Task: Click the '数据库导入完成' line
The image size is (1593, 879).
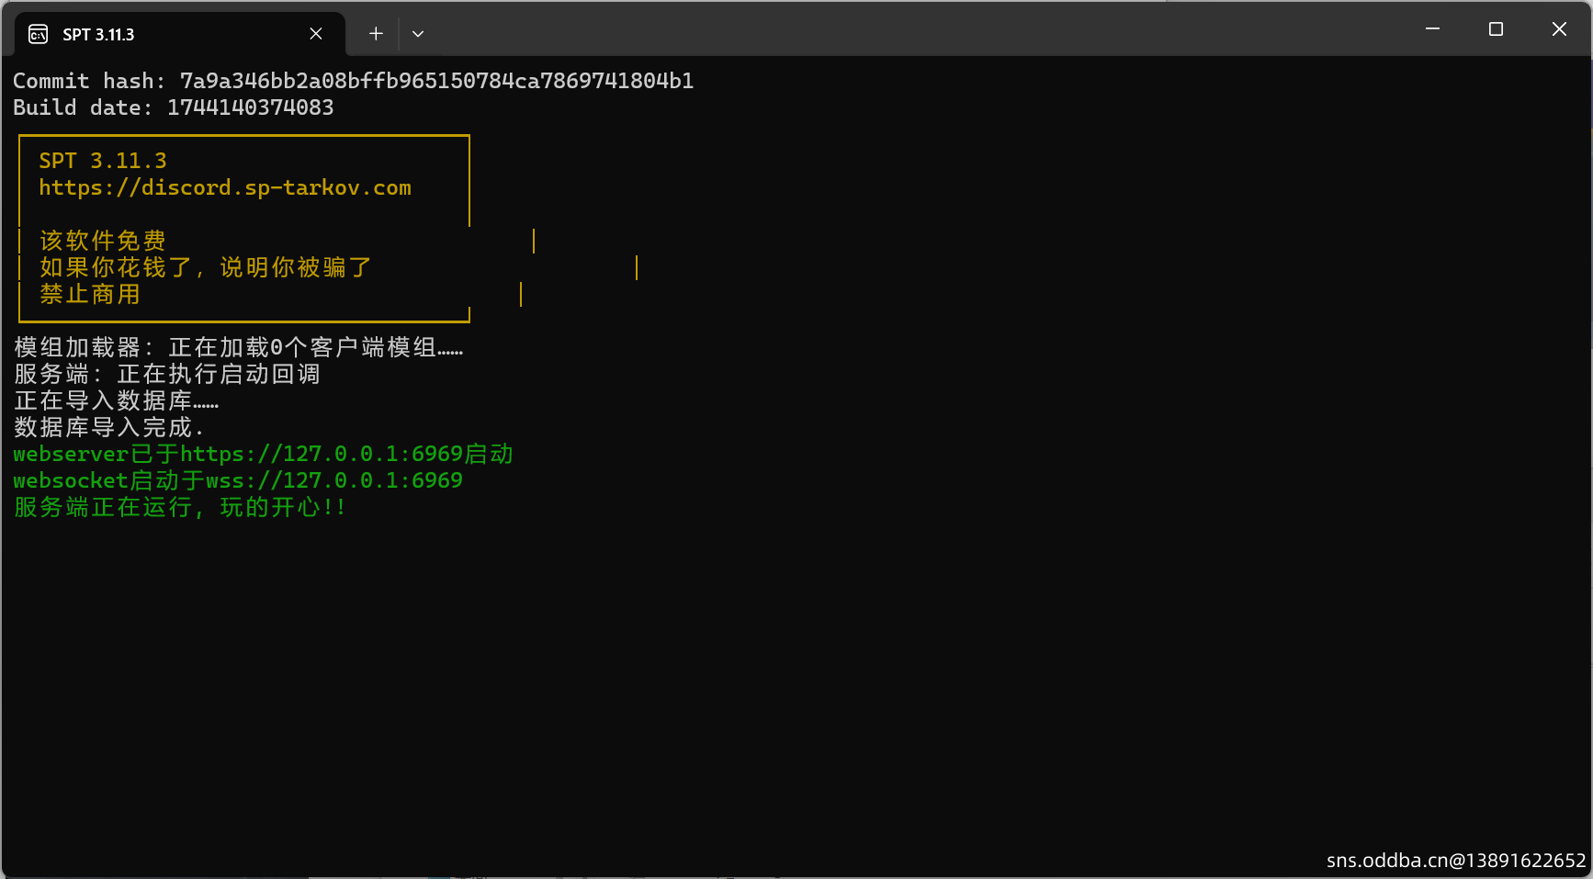Action: click(109, 427)
